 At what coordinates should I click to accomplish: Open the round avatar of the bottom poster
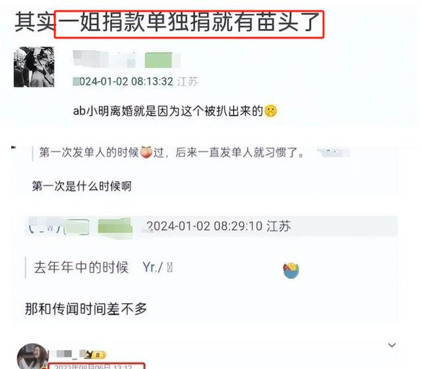pos(33,356)
